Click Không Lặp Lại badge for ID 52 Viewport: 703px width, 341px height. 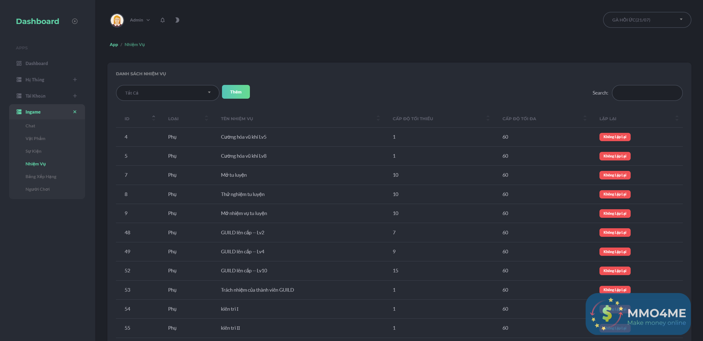(615, 271)
